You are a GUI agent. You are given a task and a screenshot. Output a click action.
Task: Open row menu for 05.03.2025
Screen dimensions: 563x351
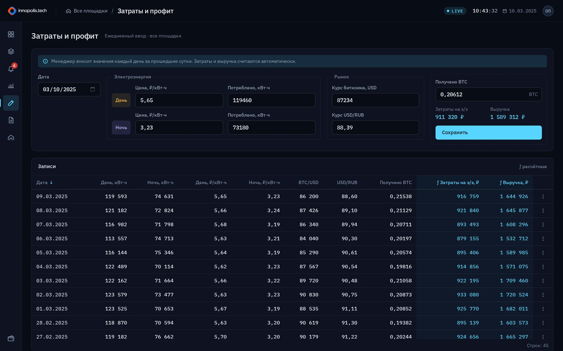click(543, 253)
